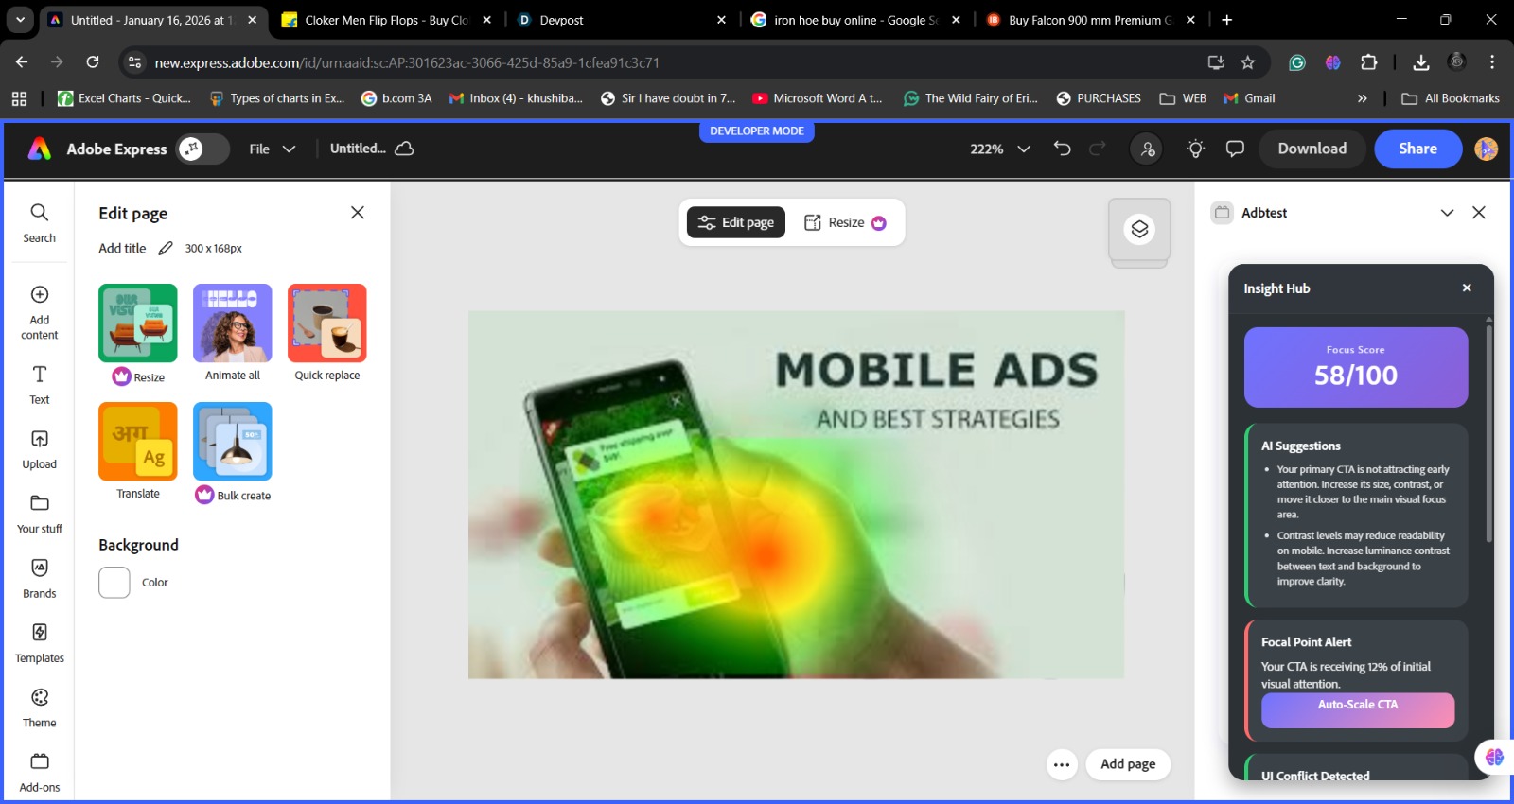The width and height of the screenshot is (1514, 804).
Task: Open Your stuff folder
Action: click(x=39, y=514)
